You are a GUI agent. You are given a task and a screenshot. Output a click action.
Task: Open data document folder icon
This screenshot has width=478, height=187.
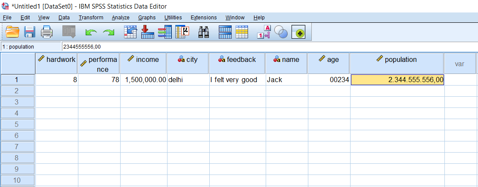(12, 32)
